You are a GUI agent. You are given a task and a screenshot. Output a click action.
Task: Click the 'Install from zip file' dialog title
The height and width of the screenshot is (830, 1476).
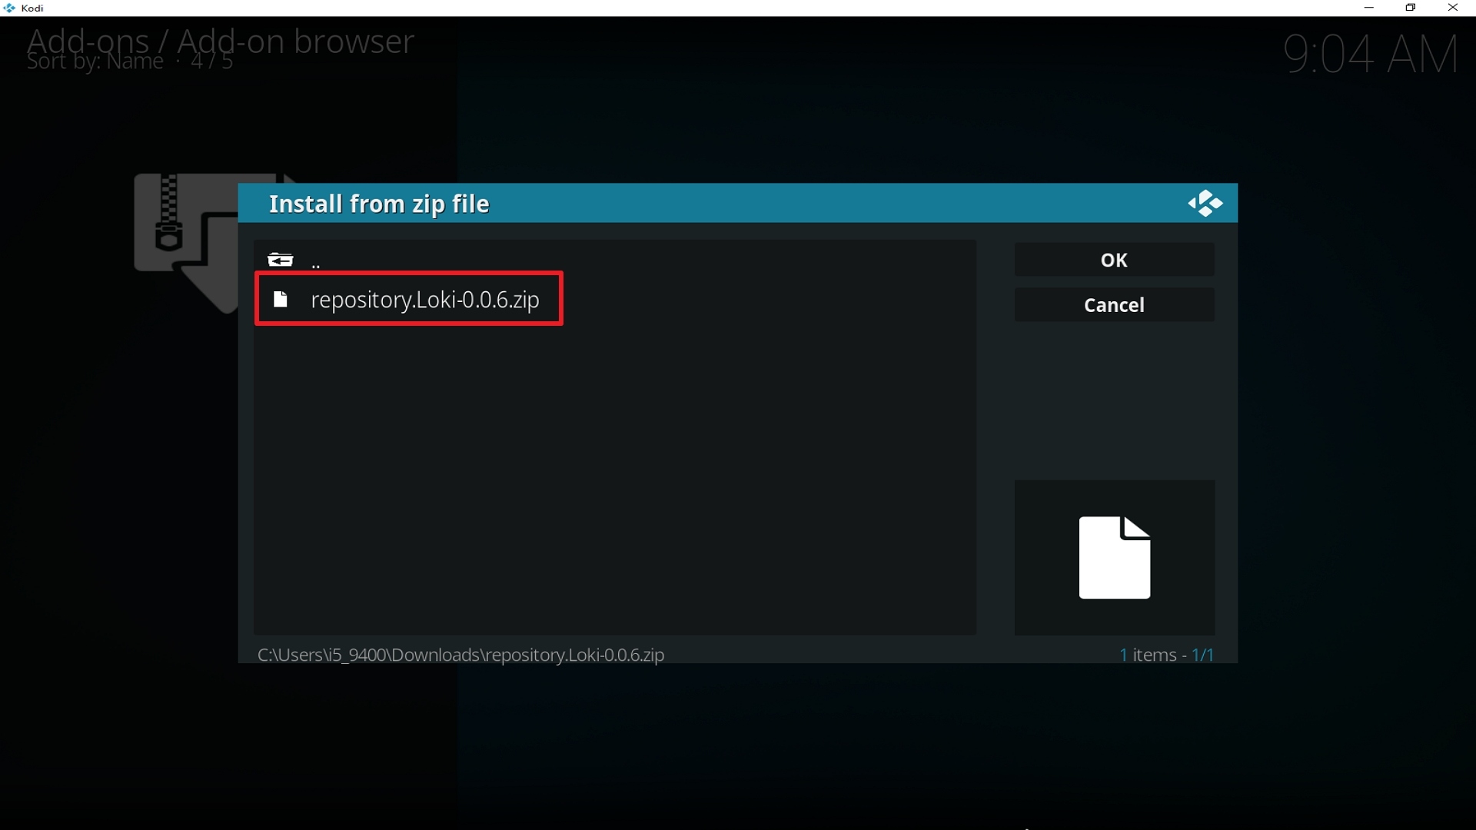pyautogui.click(x=380, y=204)
